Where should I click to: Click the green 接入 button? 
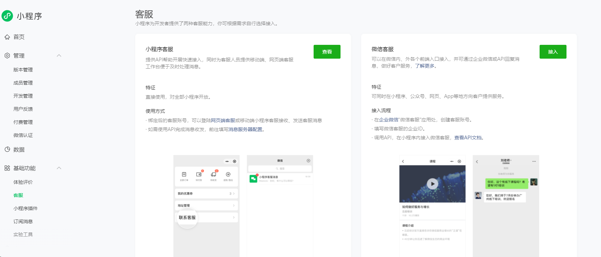(x=553, y=52)
